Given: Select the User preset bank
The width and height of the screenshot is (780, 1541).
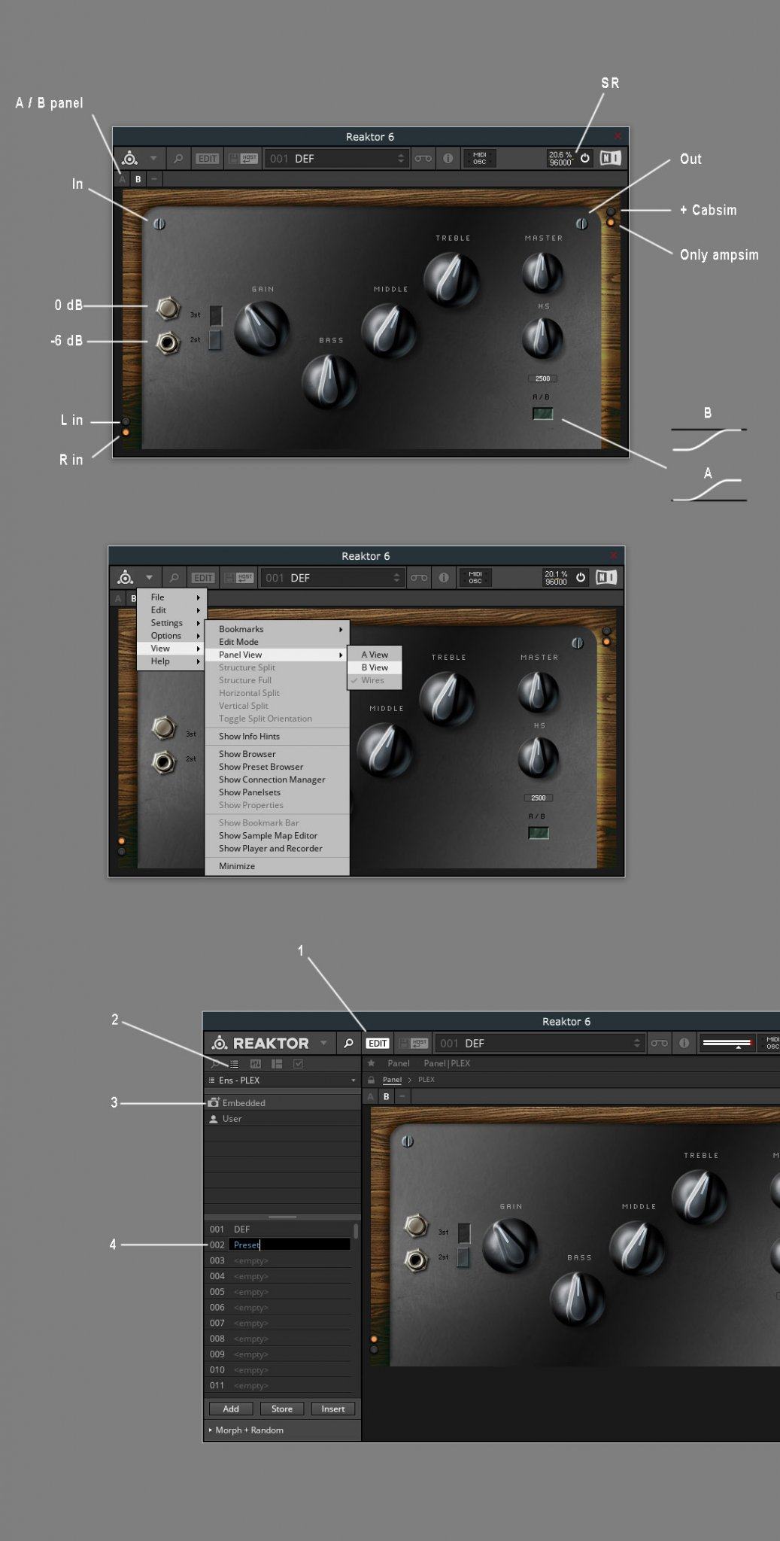Looking at the screenshot, I should (282, 1119).
